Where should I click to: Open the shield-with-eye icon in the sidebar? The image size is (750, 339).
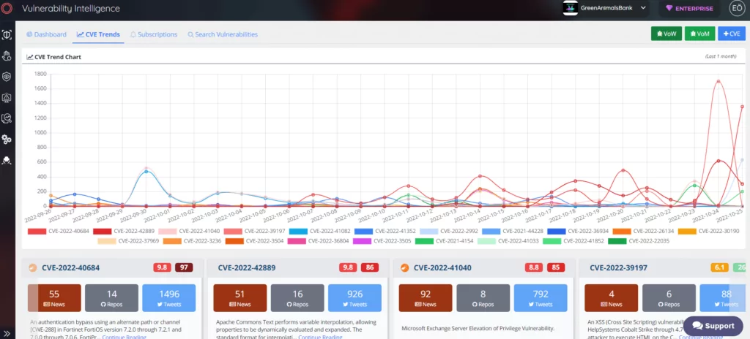click(x=7, y=77)
